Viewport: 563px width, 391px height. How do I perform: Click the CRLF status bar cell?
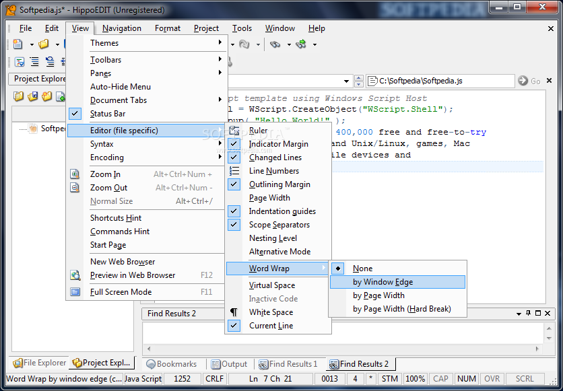click(x=215, y=379)
